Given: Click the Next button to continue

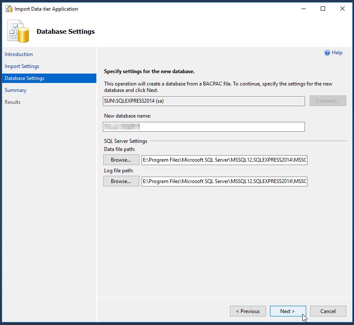Looking at the screenshot, I should coord(288,311).
